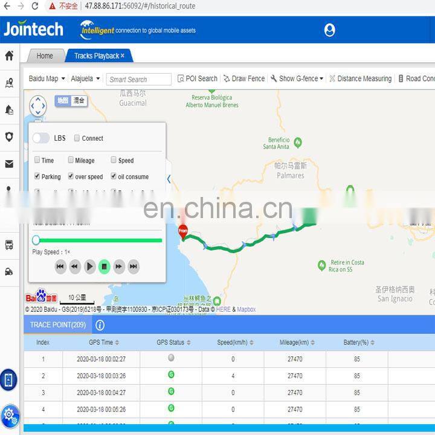This screenshot has width=435, height=435.
Task: Click the shield icon in left sidebar
Action: [9, 137]
